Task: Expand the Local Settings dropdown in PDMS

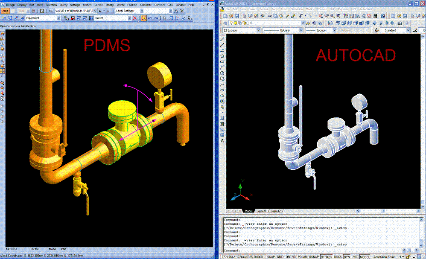Action: [x=142, y=11]
